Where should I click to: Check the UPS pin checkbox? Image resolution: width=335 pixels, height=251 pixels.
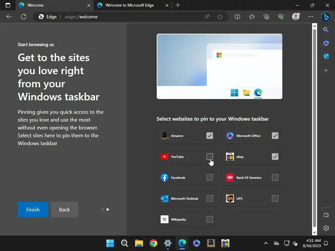(275, 198)
